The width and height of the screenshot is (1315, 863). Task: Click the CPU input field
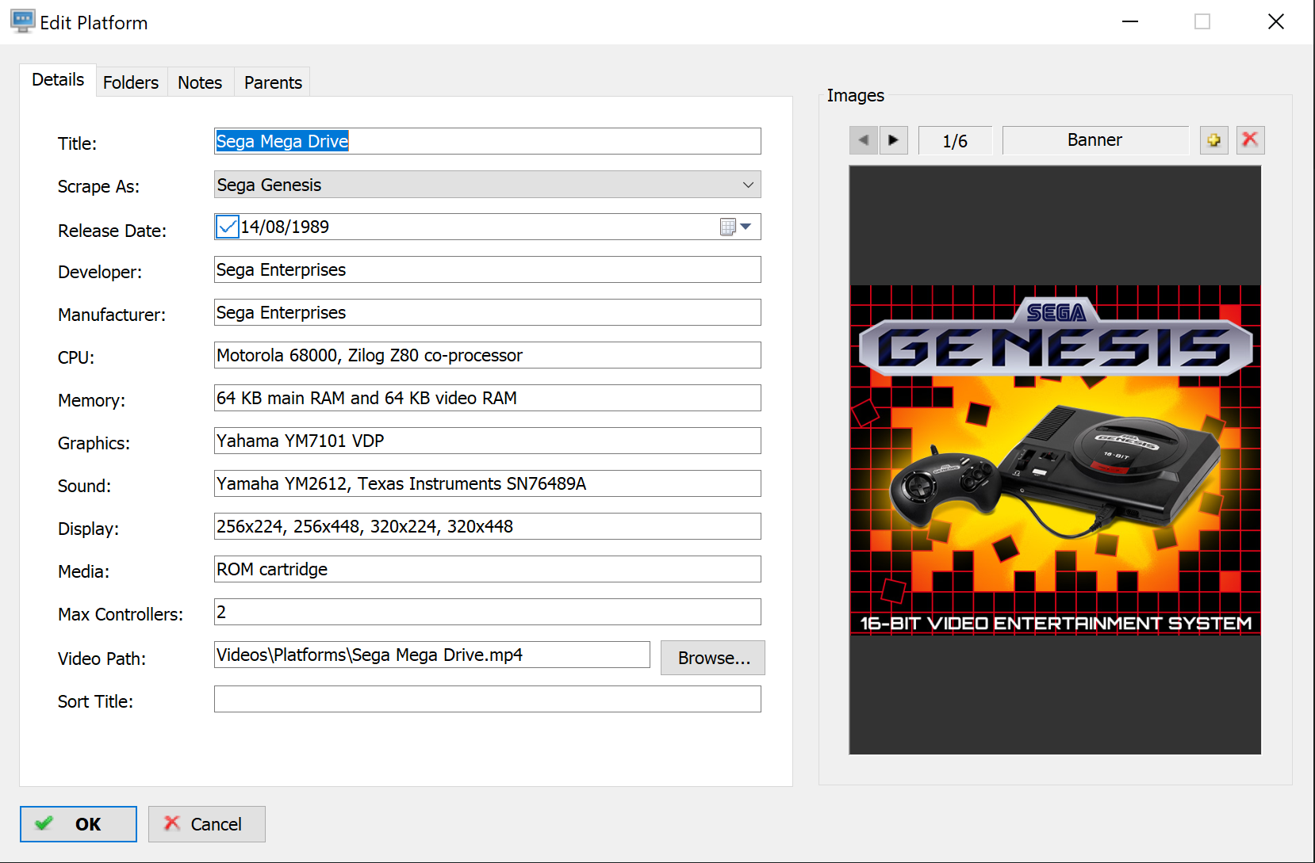click(x=488, y=355)
